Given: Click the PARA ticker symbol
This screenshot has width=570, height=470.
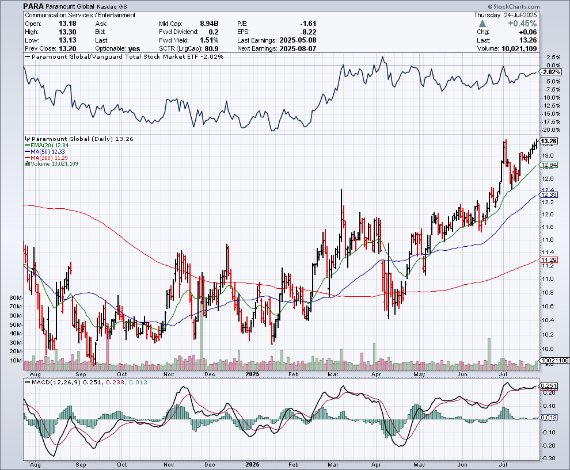Looking at the screenshot, I should click(34, 6).
